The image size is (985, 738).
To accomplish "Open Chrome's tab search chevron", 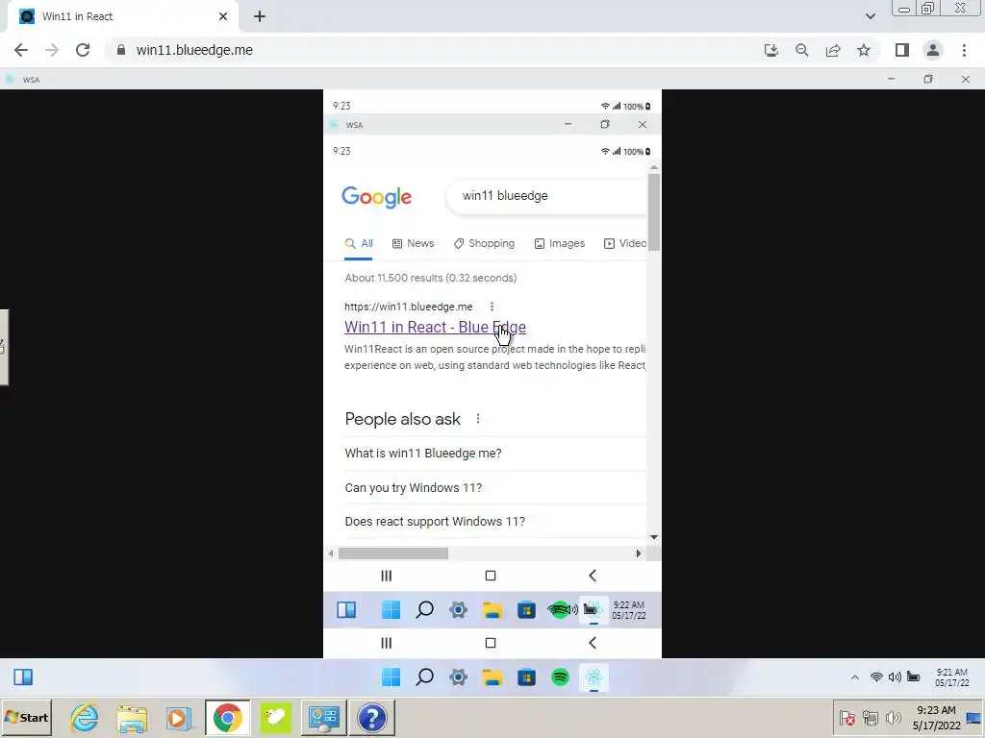I will (870, 16).
